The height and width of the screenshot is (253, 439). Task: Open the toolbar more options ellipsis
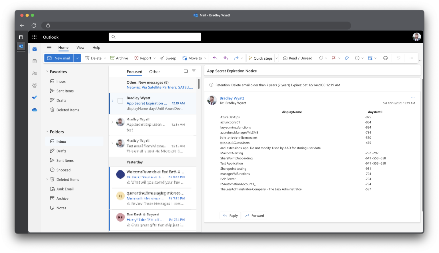[x=411, y=58]
